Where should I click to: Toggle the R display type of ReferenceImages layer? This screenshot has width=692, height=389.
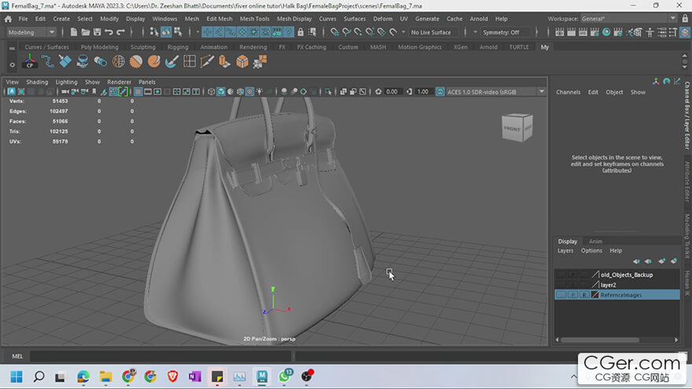(x=583, y=295)
